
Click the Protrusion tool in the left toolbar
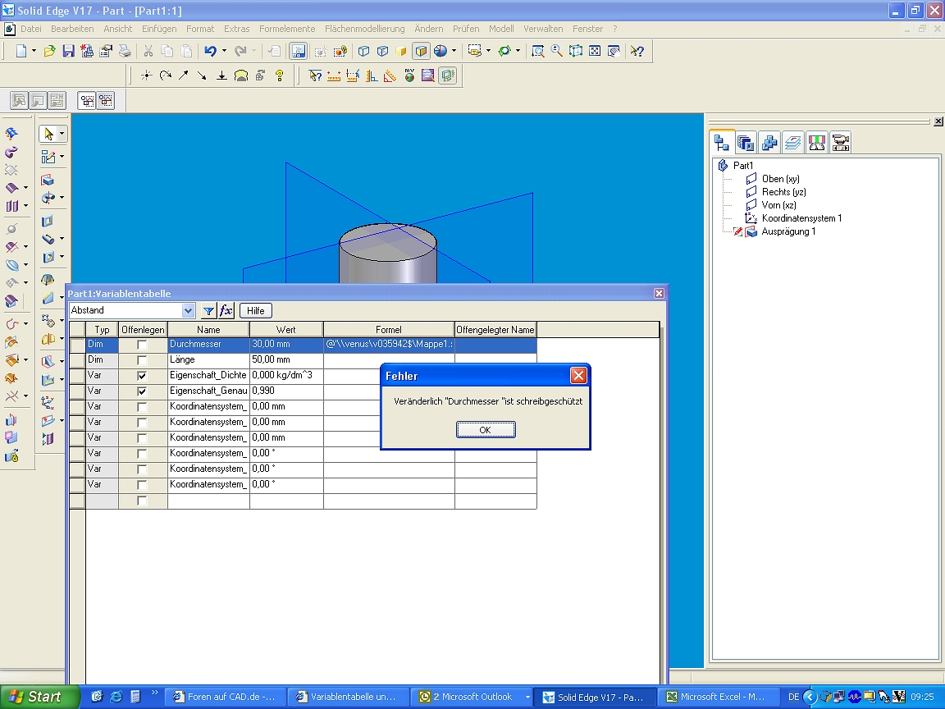tap(48, 180)
